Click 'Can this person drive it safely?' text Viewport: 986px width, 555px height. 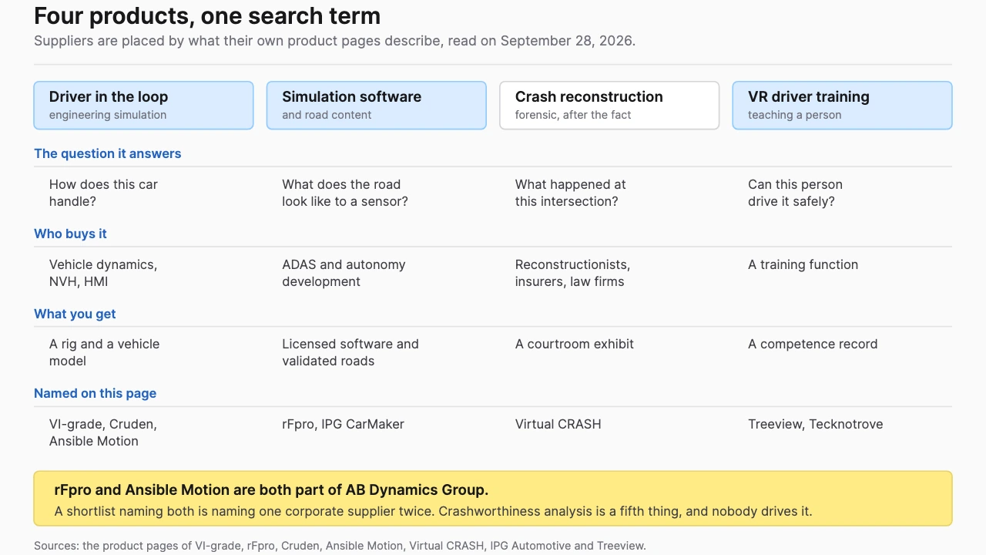(x=795, y=193)
